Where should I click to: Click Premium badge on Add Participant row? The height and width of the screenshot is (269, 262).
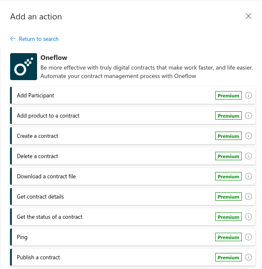coord(228,95)
